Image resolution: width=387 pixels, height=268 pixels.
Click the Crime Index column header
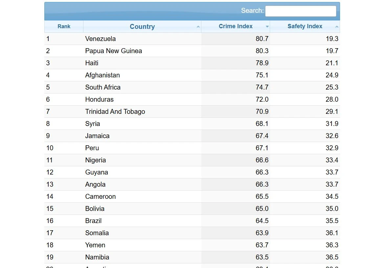[x=236, y=26]
